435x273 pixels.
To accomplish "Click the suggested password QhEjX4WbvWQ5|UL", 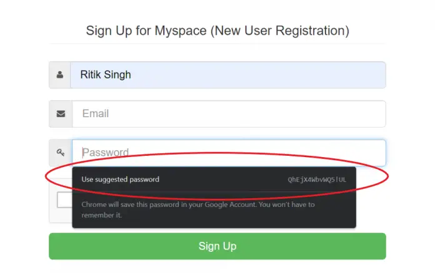I will coord(317,180).
